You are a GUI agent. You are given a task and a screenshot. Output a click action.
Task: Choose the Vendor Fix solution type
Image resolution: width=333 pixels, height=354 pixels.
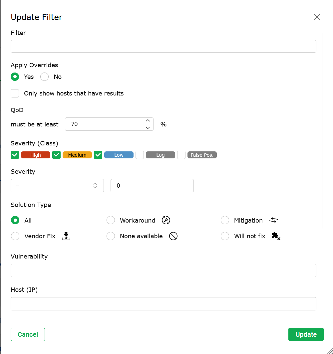(15, 236)
